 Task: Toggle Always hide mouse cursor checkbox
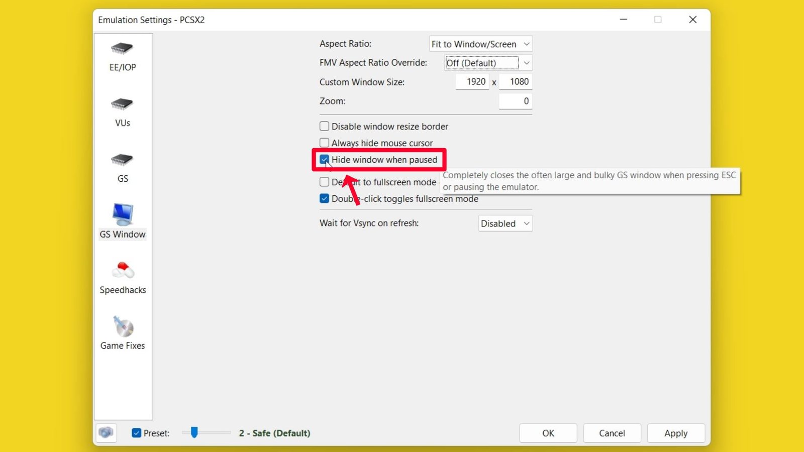point(325,143)
